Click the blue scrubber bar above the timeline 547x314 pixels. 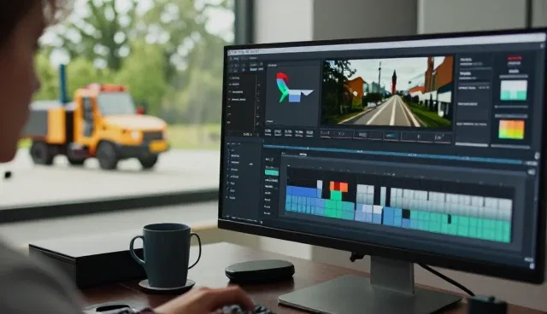[x=394, y=154]
